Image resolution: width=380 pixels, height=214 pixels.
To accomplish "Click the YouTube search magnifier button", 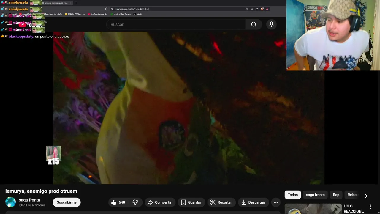I will coord(254,24).
